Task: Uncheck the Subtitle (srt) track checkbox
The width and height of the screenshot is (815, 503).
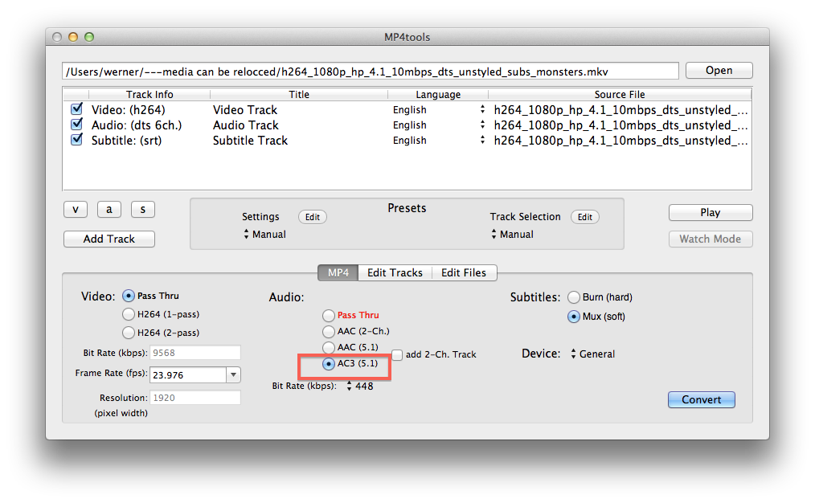Action: pos(76,140)
